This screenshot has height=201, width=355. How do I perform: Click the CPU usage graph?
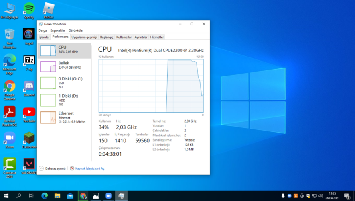pos(151,86)
